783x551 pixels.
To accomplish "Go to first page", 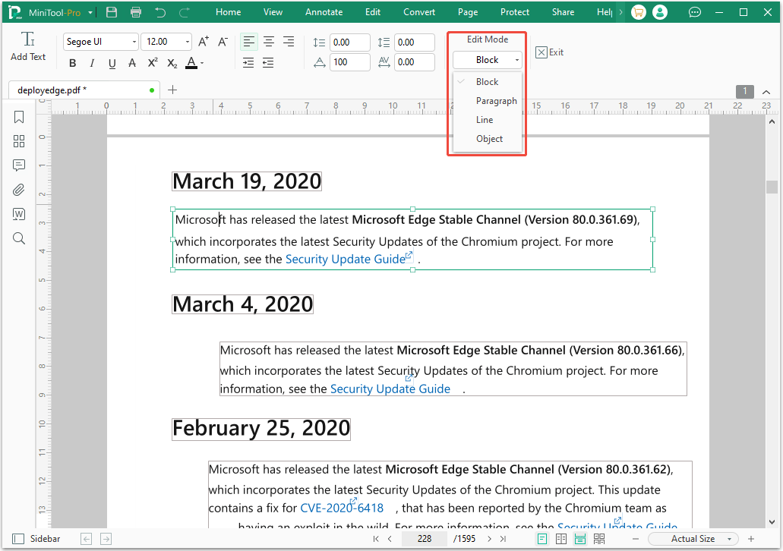I will click(x=376, y=539).
